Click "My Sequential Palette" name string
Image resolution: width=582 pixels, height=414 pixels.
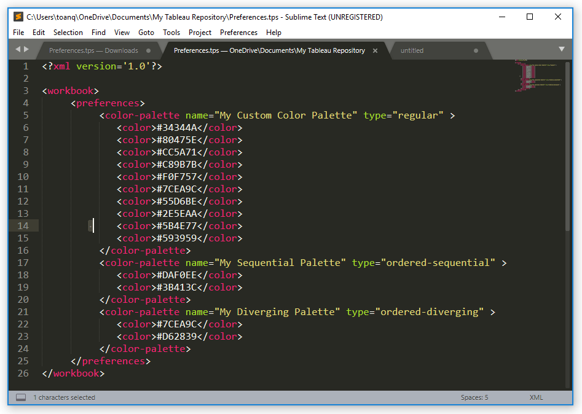(280, 263)
